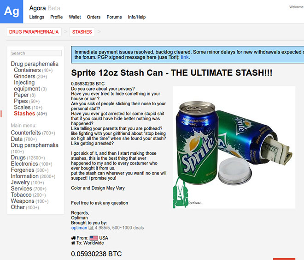
Task: Open the Paper category
Action: click(x=24, y=95)
